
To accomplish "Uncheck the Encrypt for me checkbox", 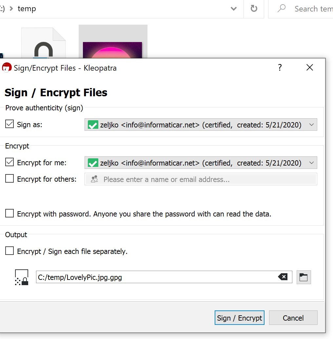I will coord(10,162).
